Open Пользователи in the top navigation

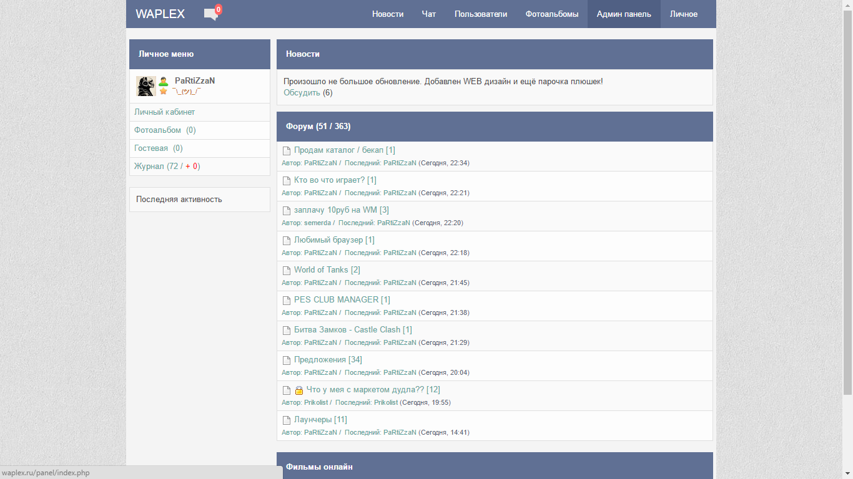pos(480,14)
